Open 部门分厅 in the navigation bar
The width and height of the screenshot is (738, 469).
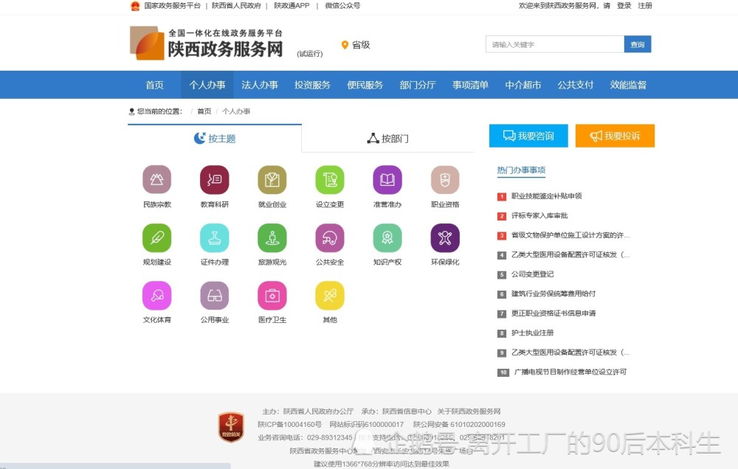(x=418, y=85)
